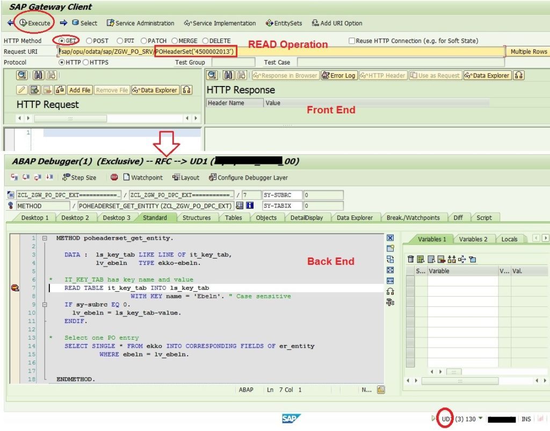550x431 pixels.
Task: Click the magnifier search icon in HTTP Response panel
Action: coord(212,75)
